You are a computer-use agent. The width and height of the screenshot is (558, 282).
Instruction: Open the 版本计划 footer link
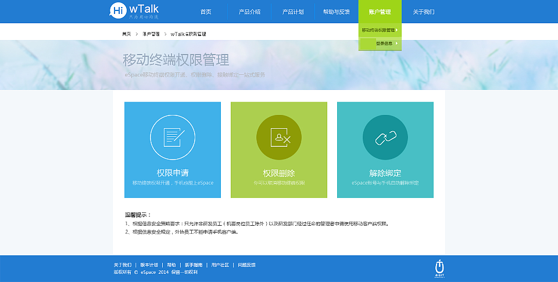tap(149, 265)
